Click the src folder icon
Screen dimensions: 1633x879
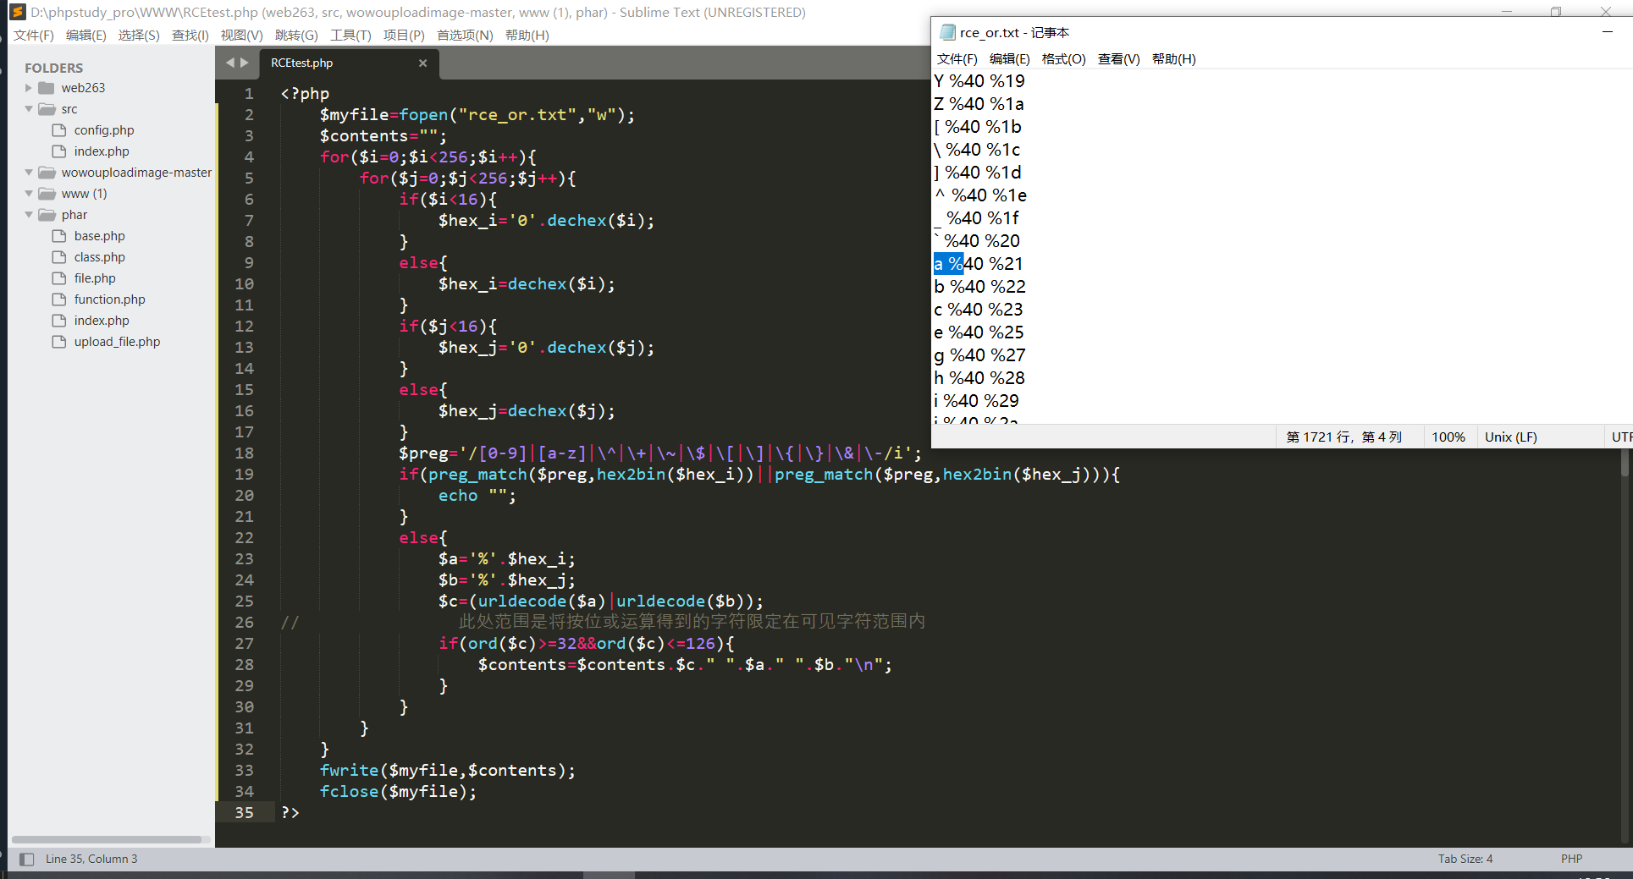(x=47, y=109)
